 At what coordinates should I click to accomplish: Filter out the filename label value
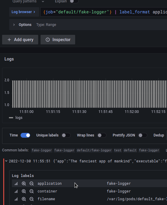(31, 199)
